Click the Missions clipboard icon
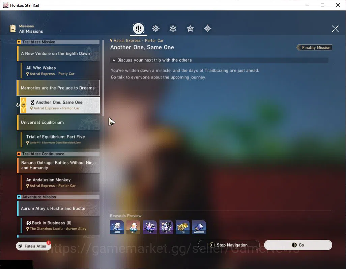 12,29
